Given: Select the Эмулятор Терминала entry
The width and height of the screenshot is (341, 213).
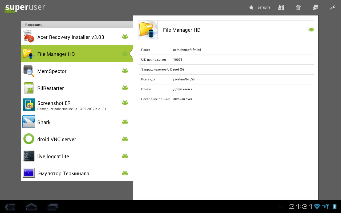Looking at the screenshot, I should 77,173.
